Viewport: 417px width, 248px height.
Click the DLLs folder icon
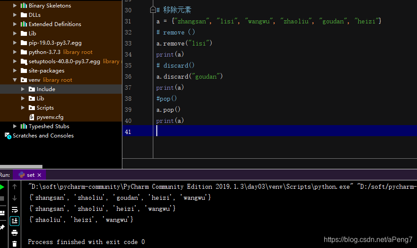24,15
